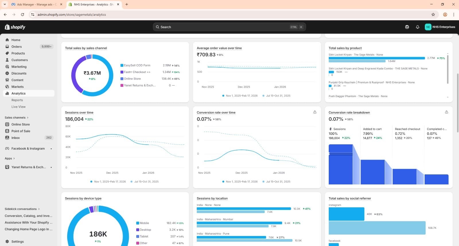Reload the page in browser
The width and height of the screenshot is (459, 246).
[x=22, y=14]
